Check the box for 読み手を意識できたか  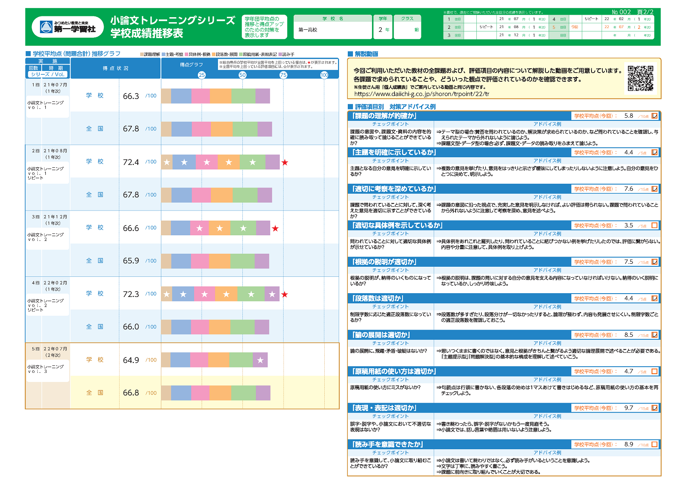654,444
